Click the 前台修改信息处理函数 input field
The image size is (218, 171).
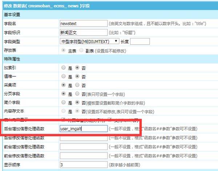click(x=84, y=156)
